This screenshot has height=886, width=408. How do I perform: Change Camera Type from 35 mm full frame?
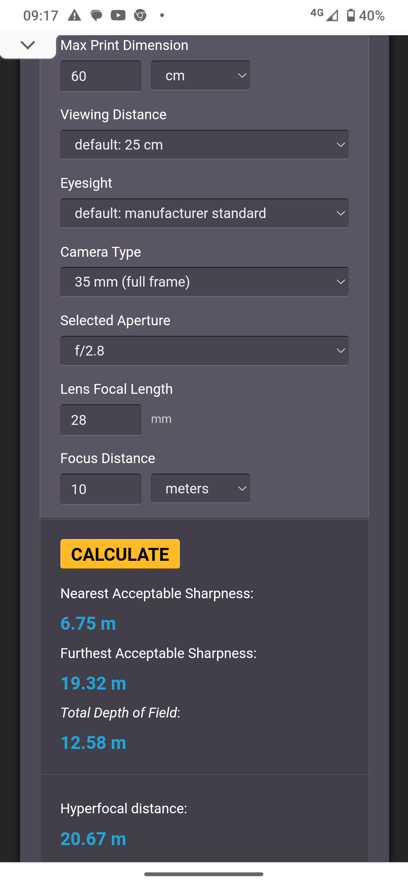(x=204, y=282)
